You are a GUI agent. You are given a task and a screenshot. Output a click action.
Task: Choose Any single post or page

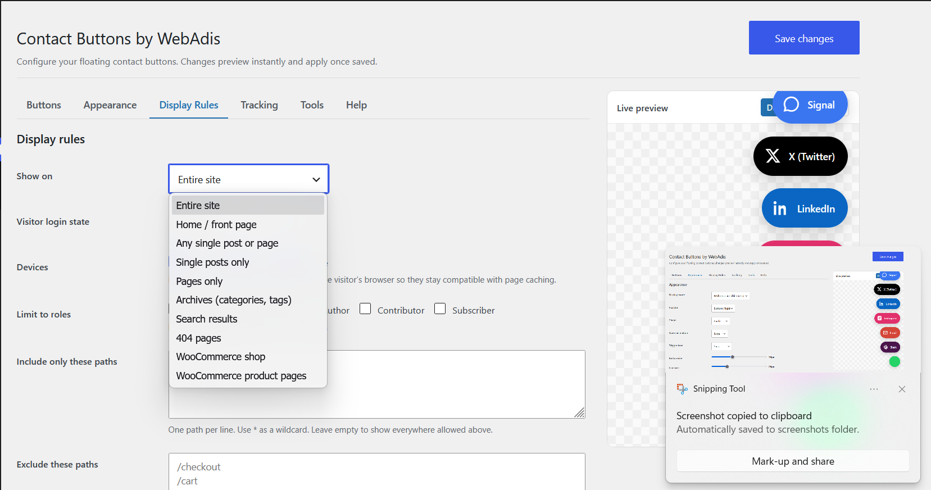click(248, 243)
